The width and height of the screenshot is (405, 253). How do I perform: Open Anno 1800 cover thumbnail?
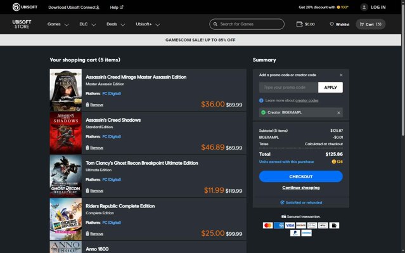coord(66,247)
